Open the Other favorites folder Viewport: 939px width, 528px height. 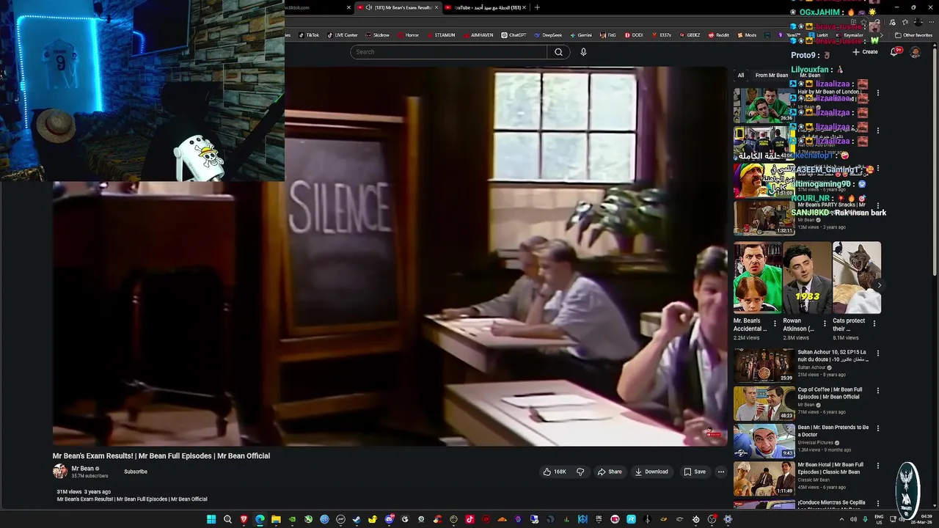point(913,34)
